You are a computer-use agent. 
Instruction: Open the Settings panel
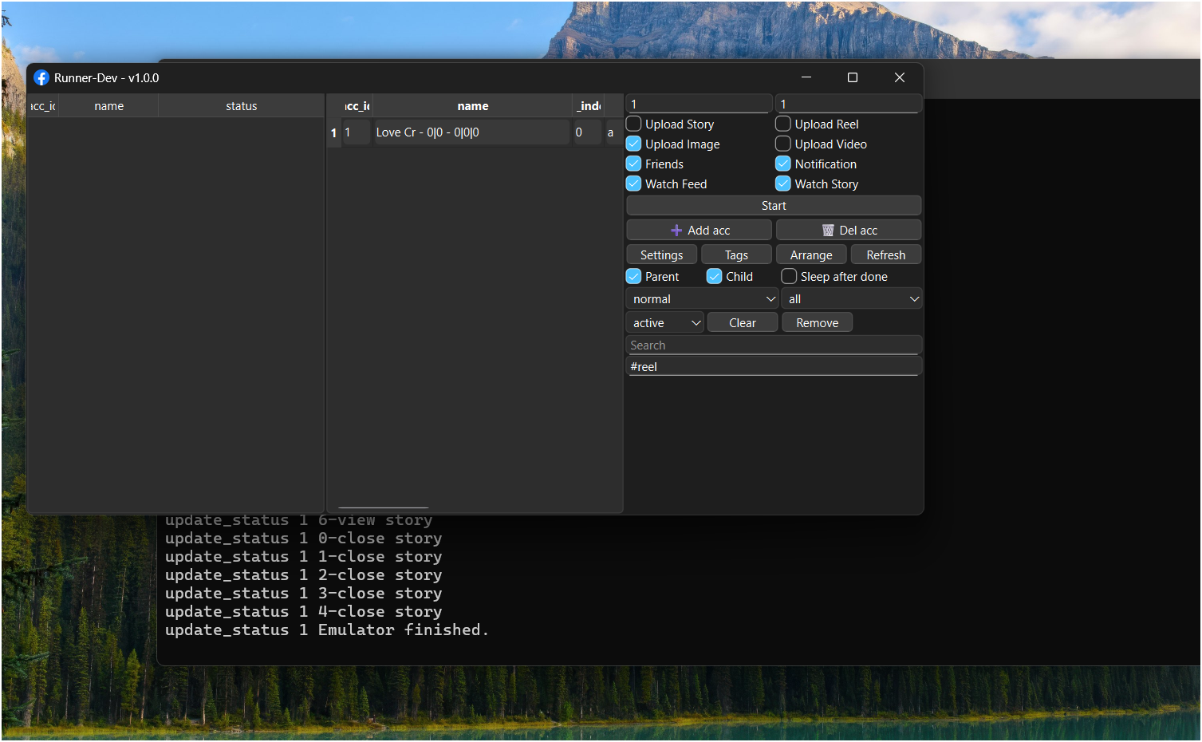click(661, 254)
